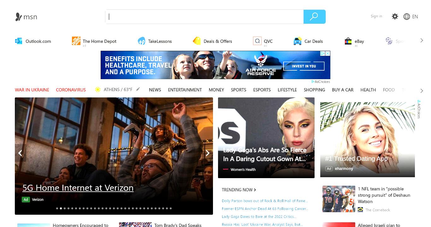Click the QVC logo icon
The height and width of the screenshot is (227, 431).
pyautogui.click(x=257, y=41)
